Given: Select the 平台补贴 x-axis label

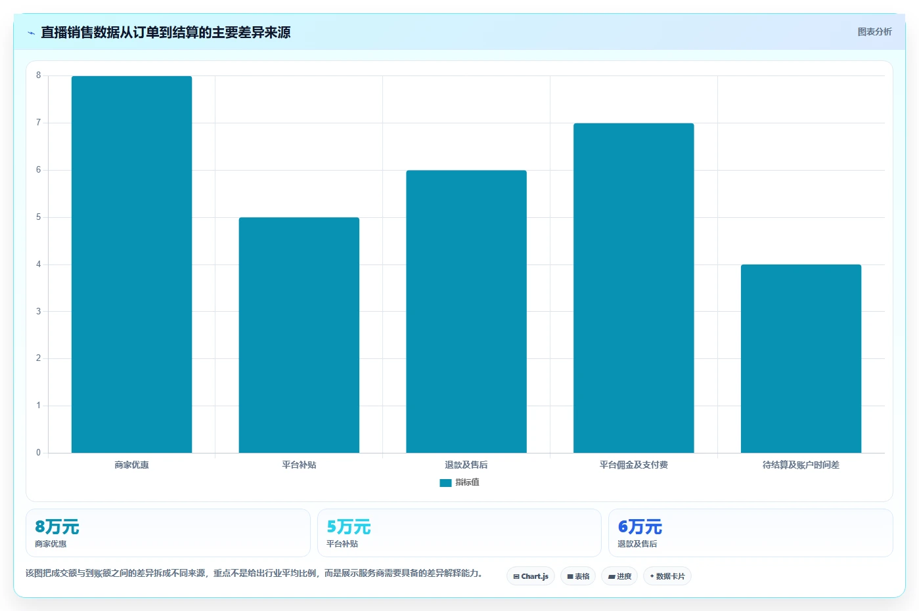Looking at the screenshot, I should click(299, 465).
